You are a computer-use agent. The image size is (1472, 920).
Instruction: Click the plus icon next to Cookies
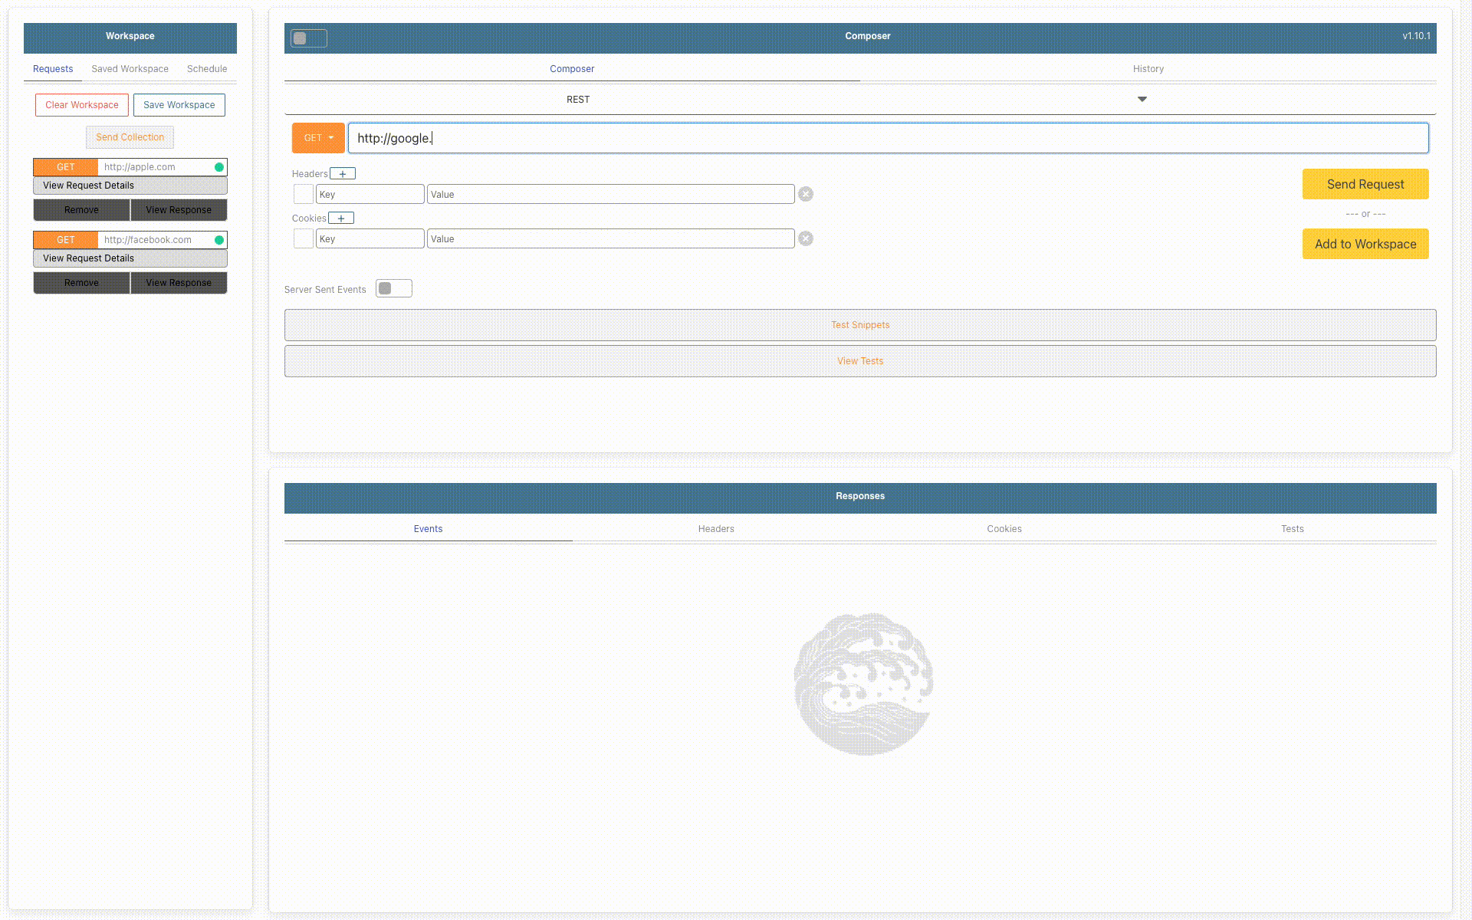(x=341, y=219)
